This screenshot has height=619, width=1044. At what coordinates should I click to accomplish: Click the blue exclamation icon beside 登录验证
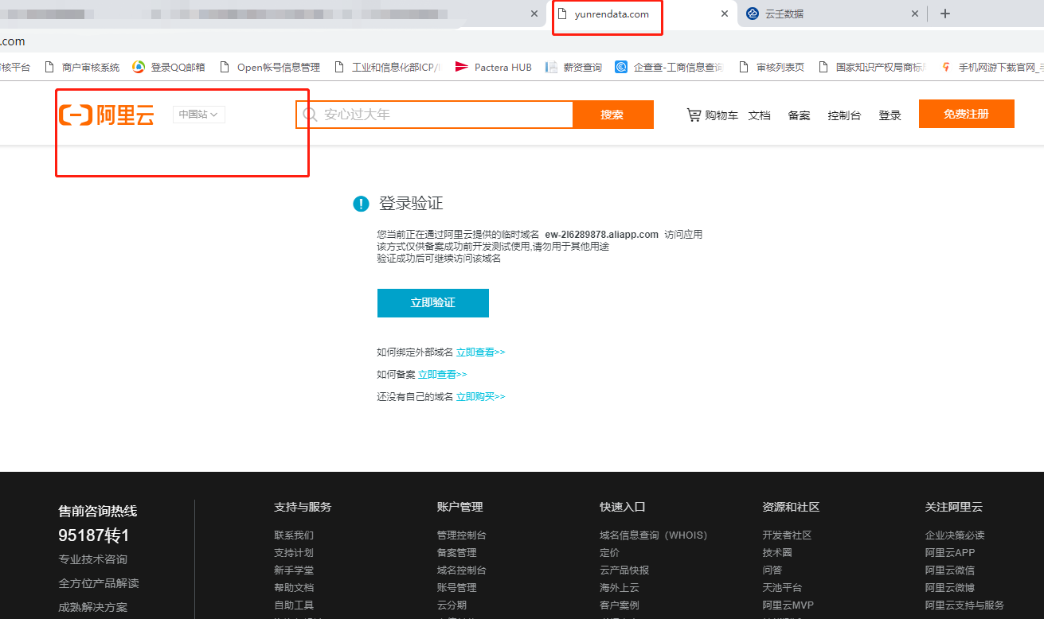pyautogui.click(x=361, y=204)
